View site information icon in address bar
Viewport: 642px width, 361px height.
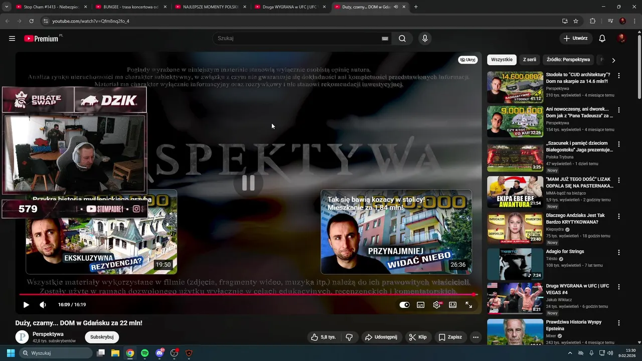pyautogui.click(x=46, y=21)
